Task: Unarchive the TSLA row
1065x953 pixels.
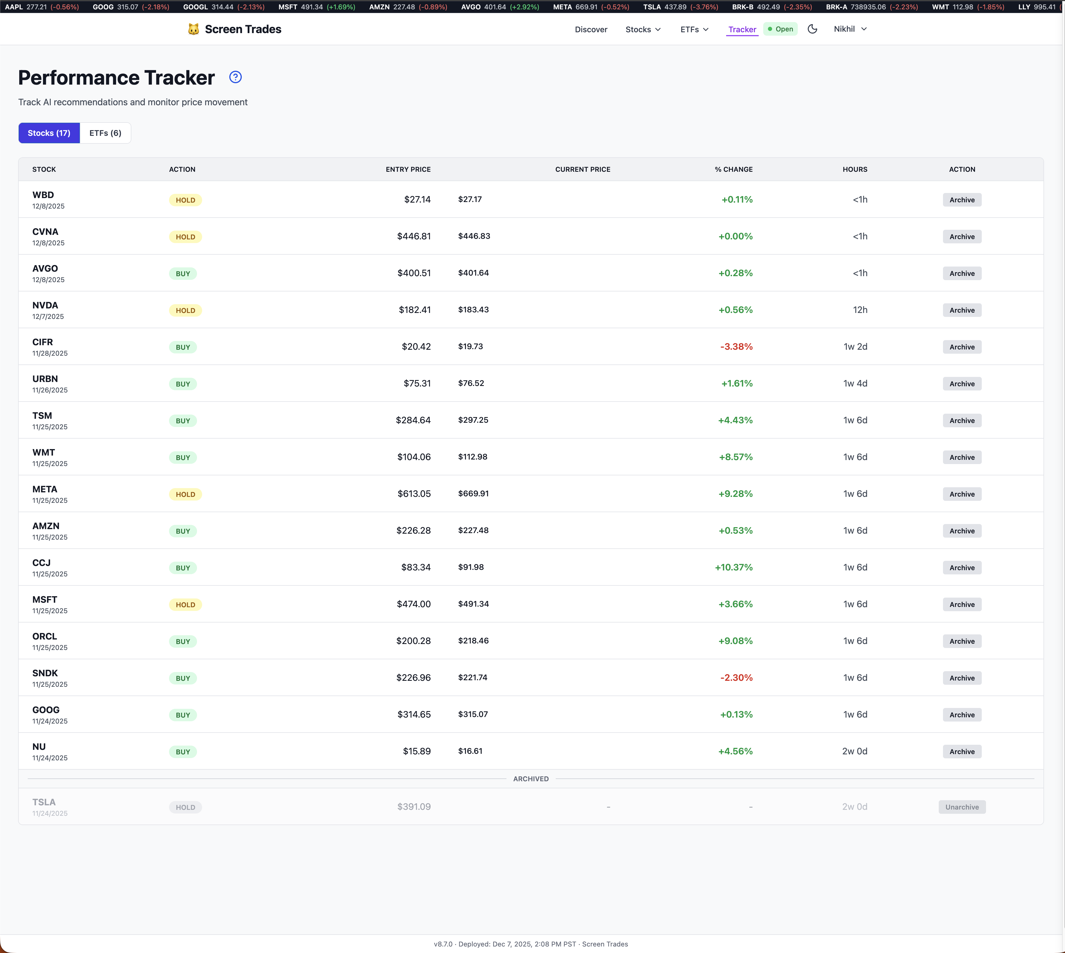Action: pyautogui.click(x=962, y=807)
